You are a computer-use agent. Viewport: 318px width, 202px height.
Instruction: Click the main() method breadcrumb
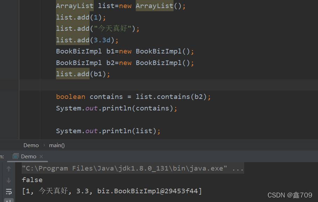(x=57, y=145)
